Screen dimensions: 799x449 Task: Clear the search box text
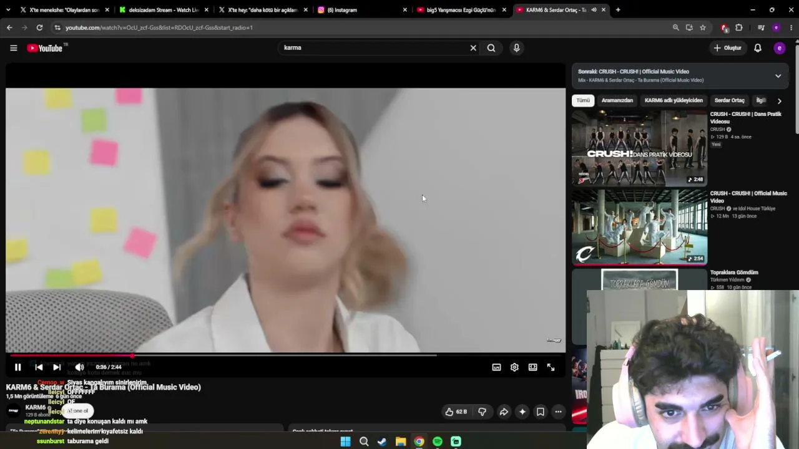pyautogui.click(x=473, y=48)
